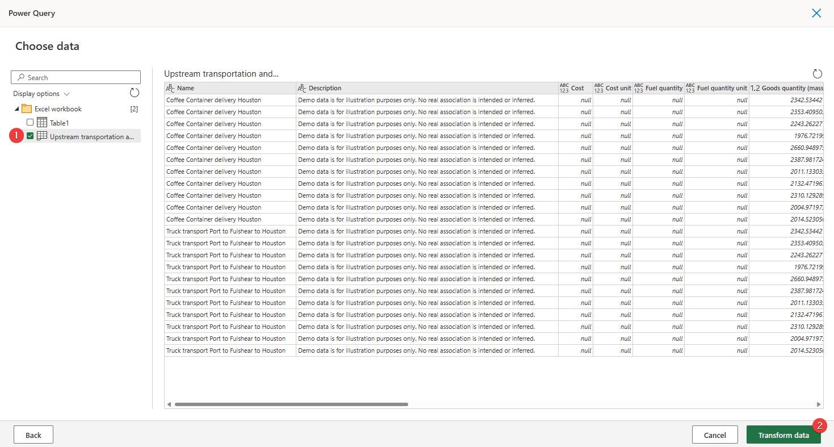Click the Excel workbook folder icon
The height and width of the screenshot is (447, 834).
[x=27, y=109]
